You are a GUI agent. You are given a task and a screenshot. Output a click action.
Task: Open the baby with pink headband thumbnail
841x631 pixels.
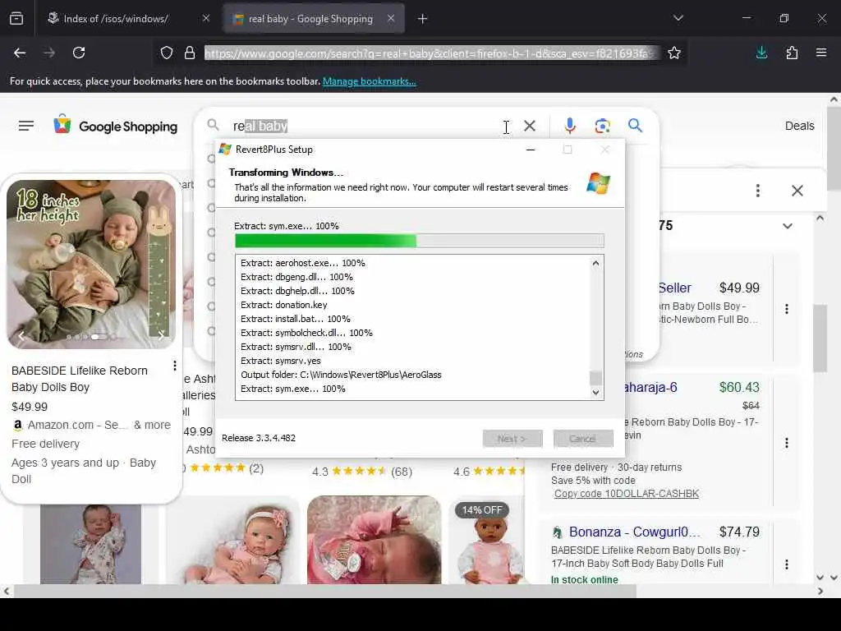tap(232, 541)
